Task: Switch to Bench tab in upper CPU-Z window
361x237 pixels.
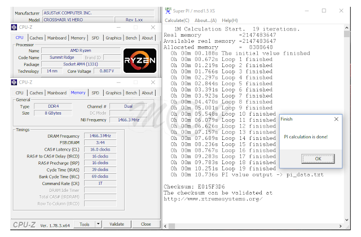Action: tap(131, 38)
